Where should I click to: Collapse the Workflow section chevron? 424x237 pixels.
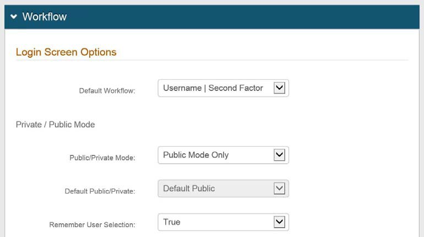click(x=14, y=17)
